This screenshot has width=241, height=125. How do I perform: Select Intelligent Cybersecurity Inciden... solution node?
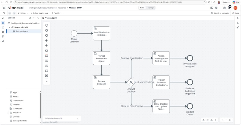tap(24, 23)
